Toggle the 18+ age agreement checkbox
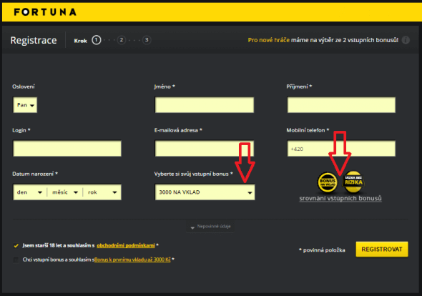 click(16, 245)
